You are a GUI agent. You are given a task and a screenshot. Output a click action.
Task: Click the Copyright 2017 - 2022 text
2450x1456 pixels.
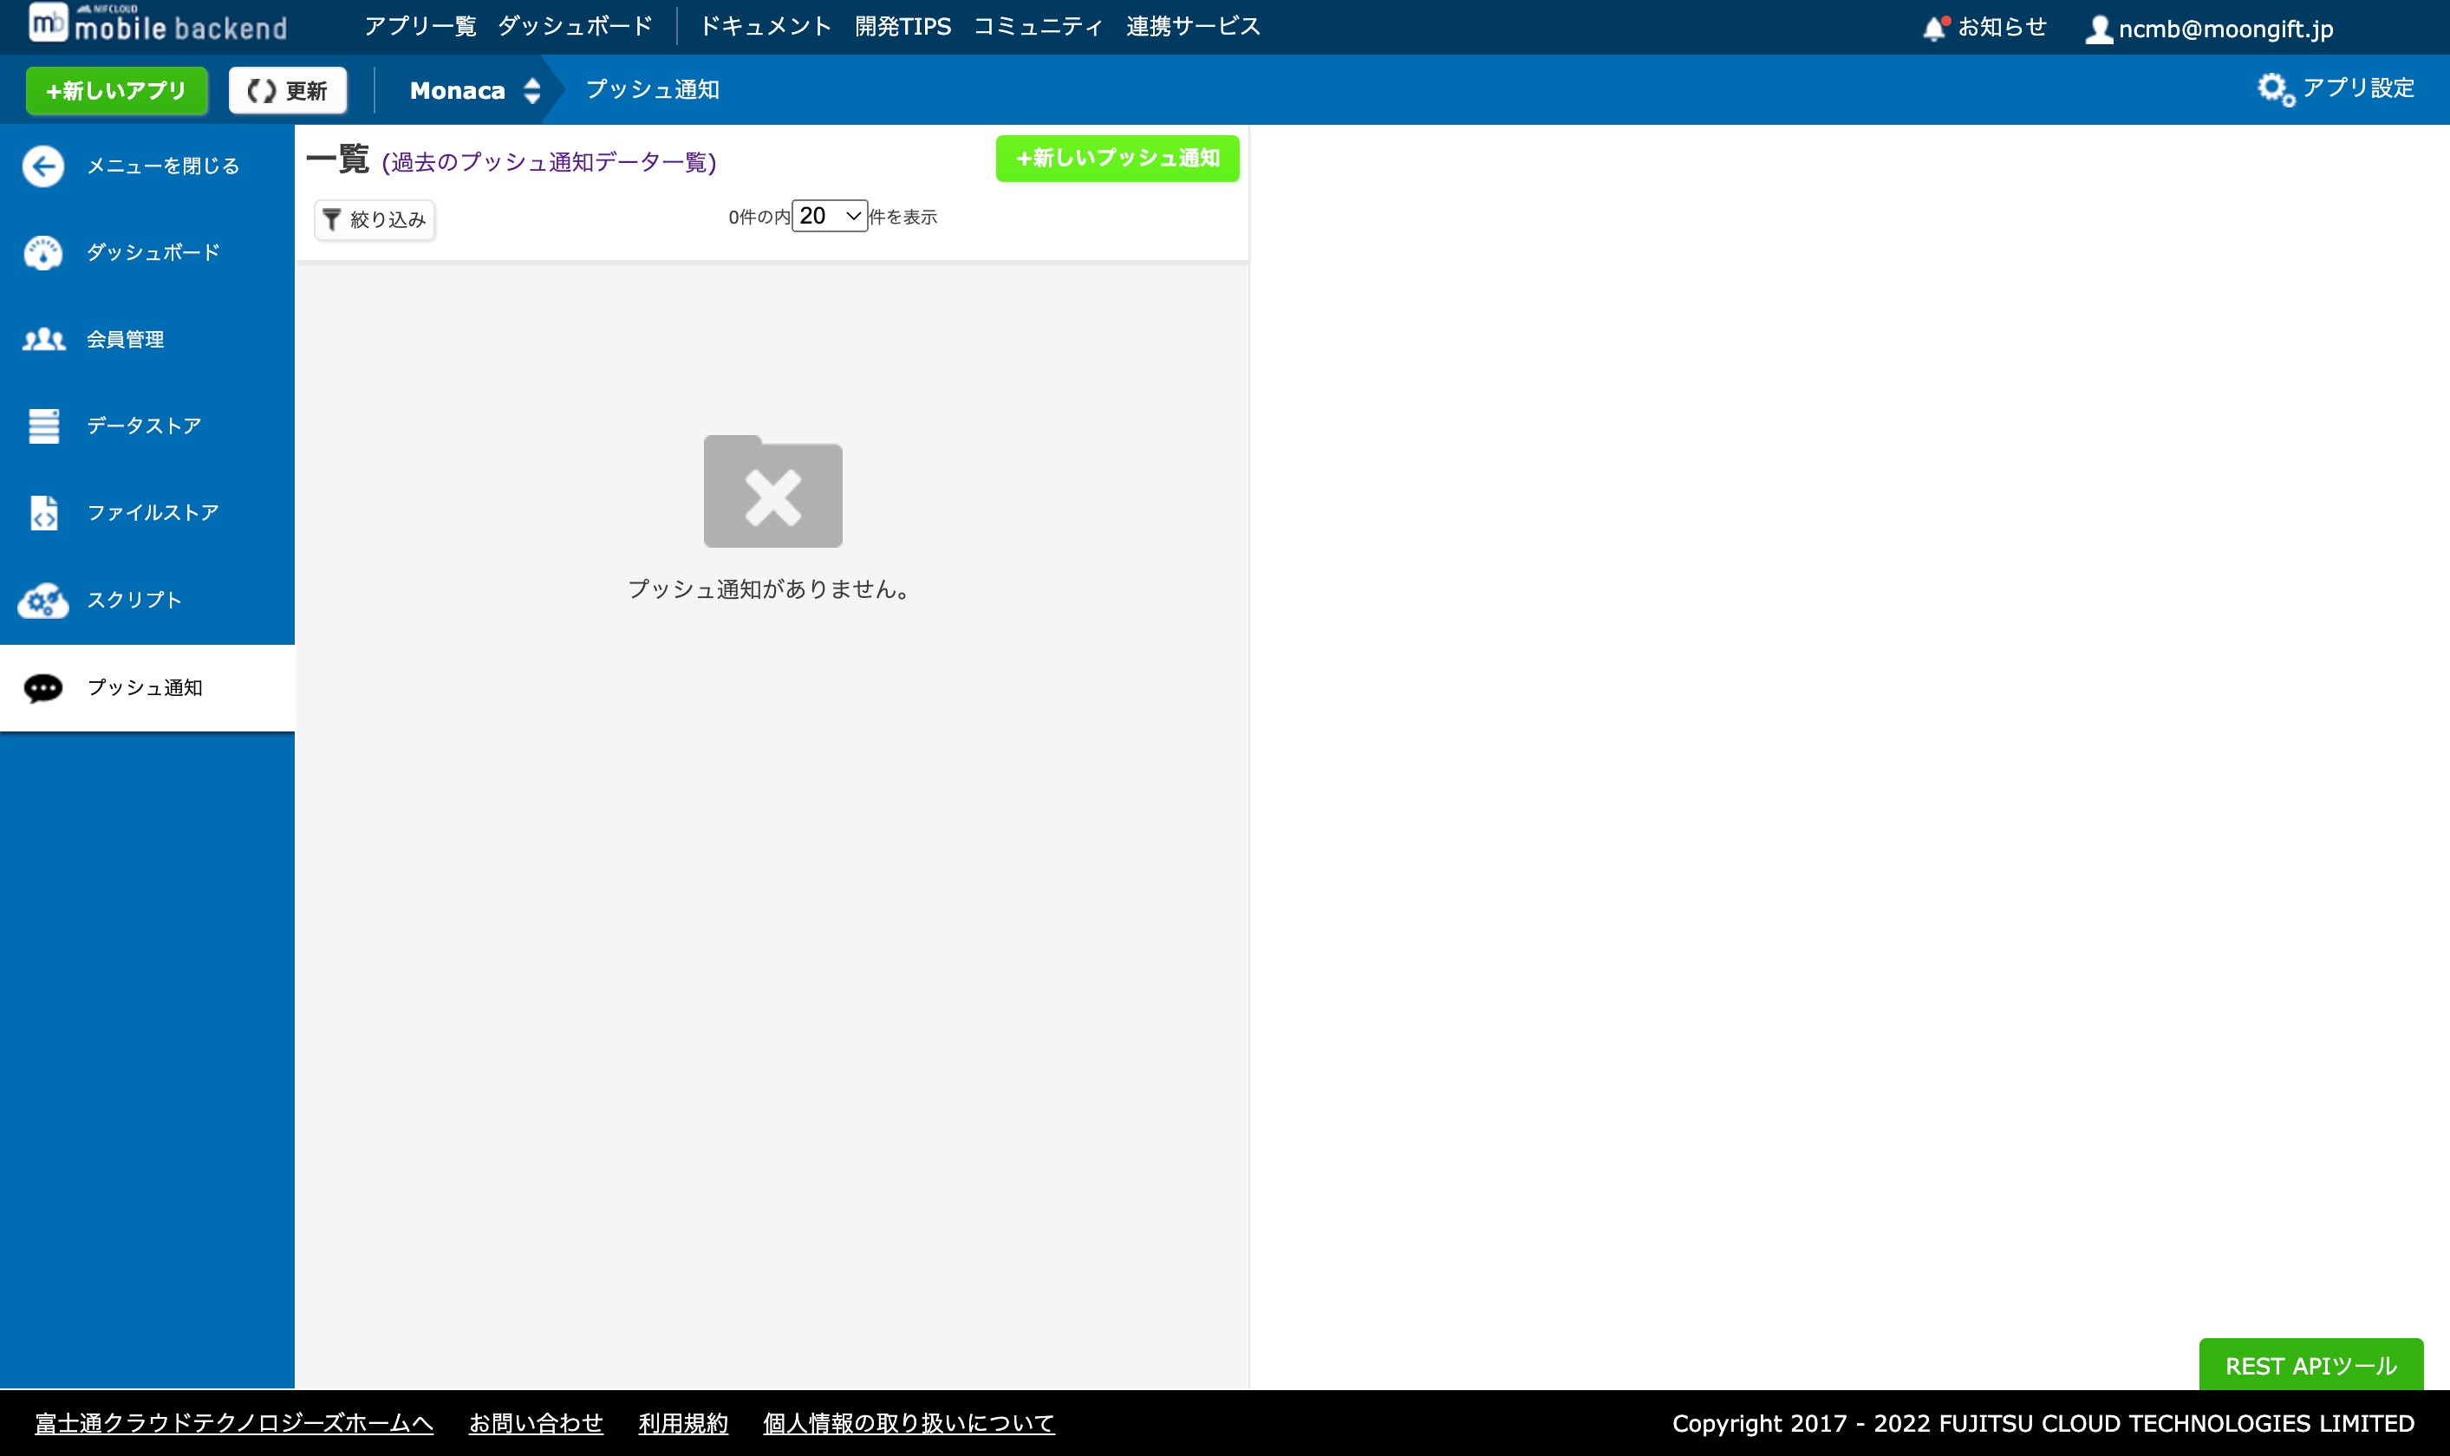2043,1423
